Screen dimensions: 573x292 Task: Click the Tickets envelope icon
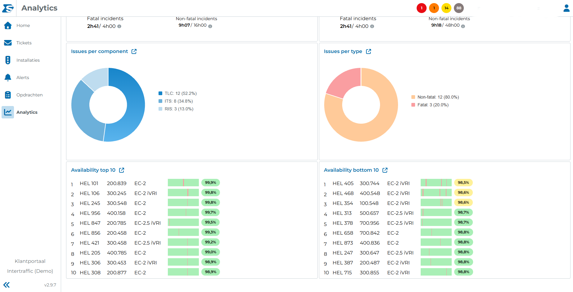8,43
